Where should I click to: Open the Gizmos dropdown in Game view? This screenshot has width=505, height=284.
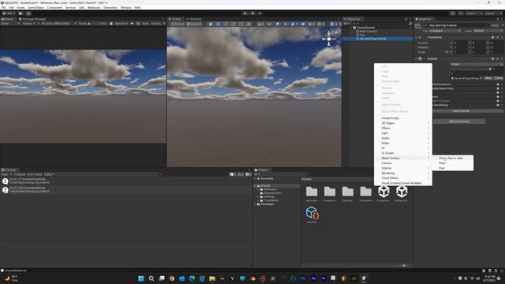click(158, 24)
